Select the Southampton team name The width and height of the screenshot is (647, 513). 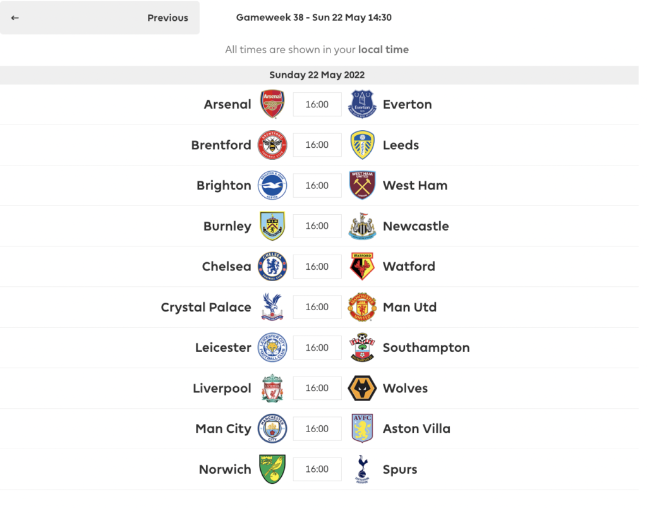[x=426, y=347]
